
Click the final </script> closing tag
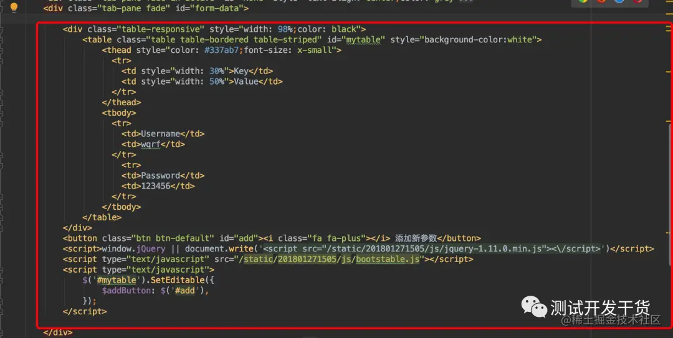(85, 311)
